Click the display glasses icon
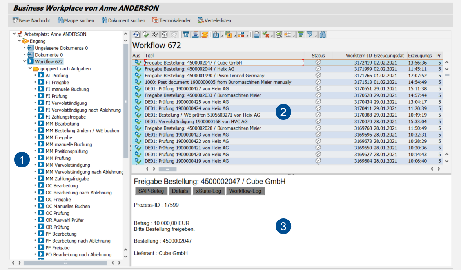This screenshot has width=461, height=270. [x=155, y=34]
